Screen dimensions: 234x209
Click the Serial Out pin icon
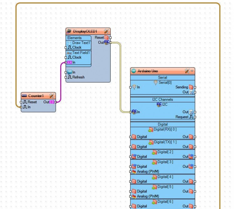point(191,92)
